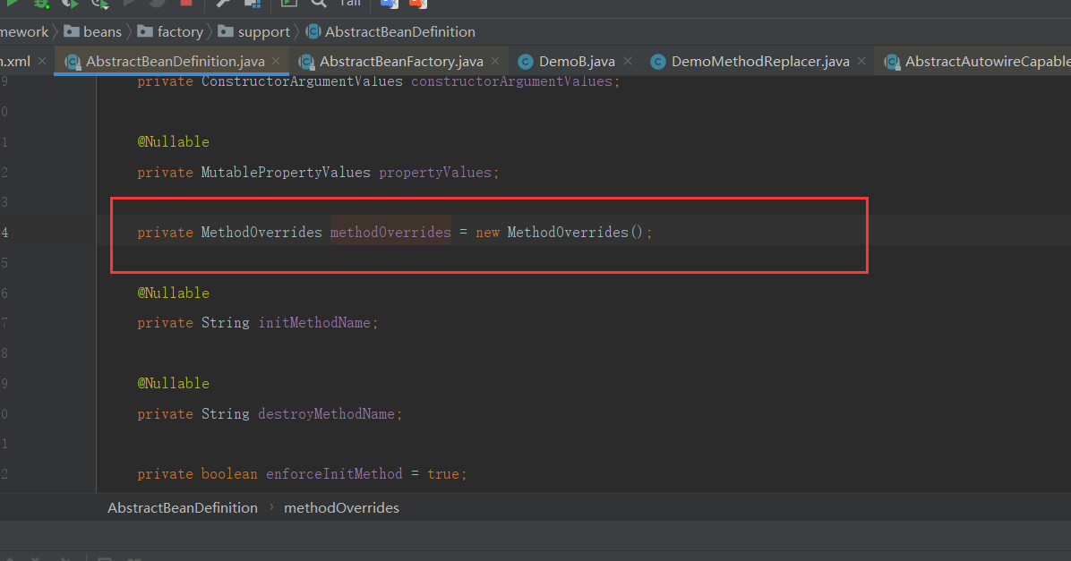This screenshot has width=1071, height=561.
Task: Click the factory folder icon in navigation bar
Action: click(x=145, y=31)
